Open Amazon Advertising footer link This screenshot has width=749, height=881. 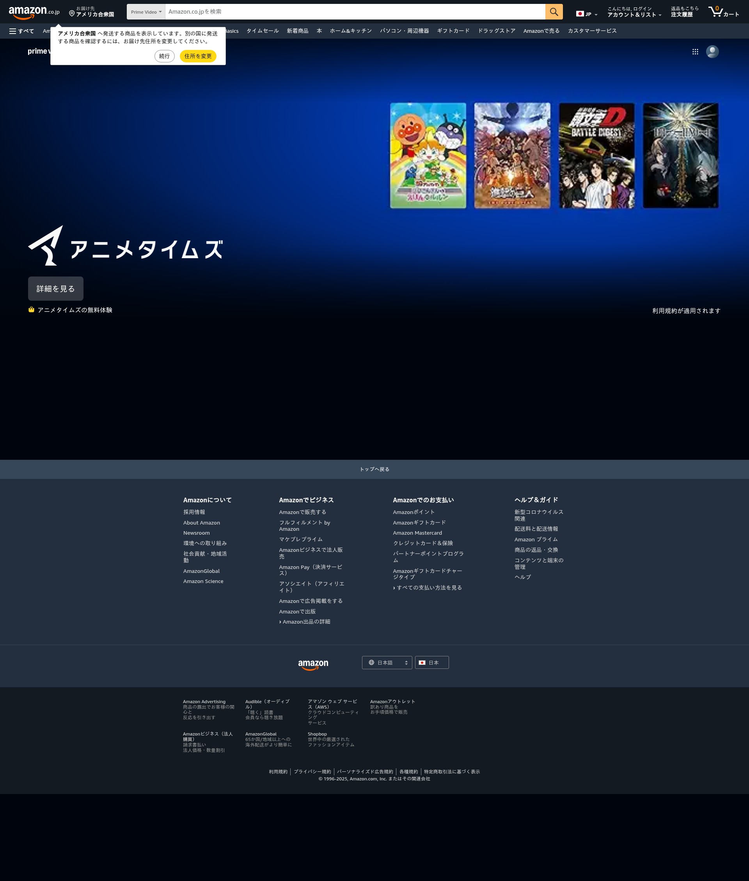[204, 702]
